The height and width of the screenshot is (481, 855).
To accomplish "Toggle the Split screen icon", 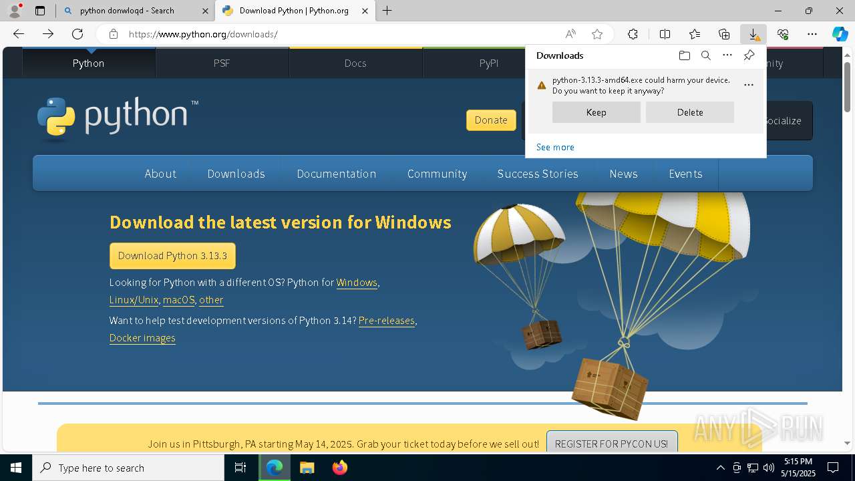I will pyautogui.click(x=665, y=34).
